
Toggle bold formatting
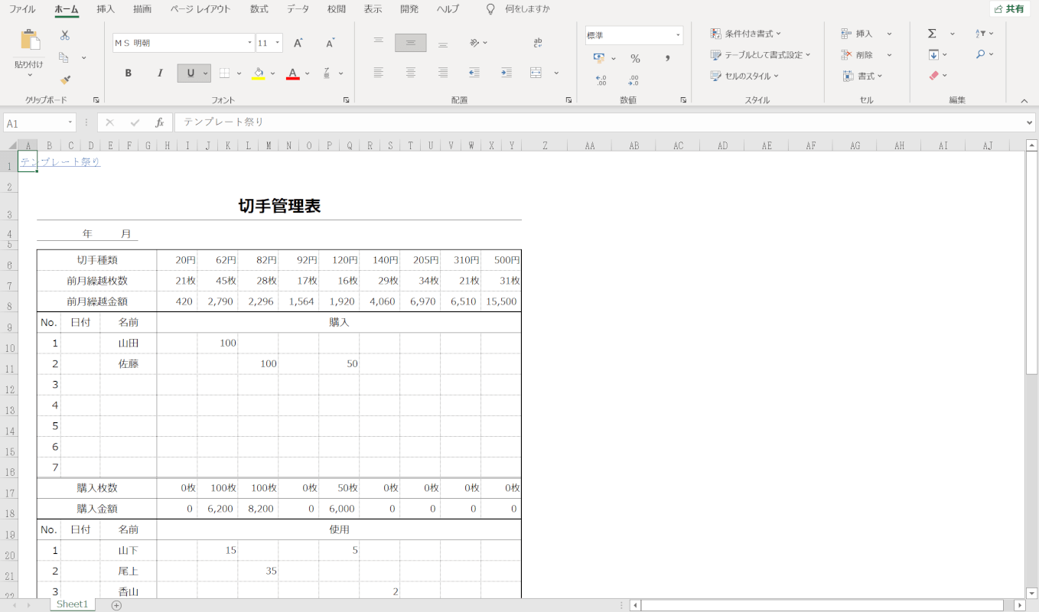pyautogui.click(x=129, y=73)
